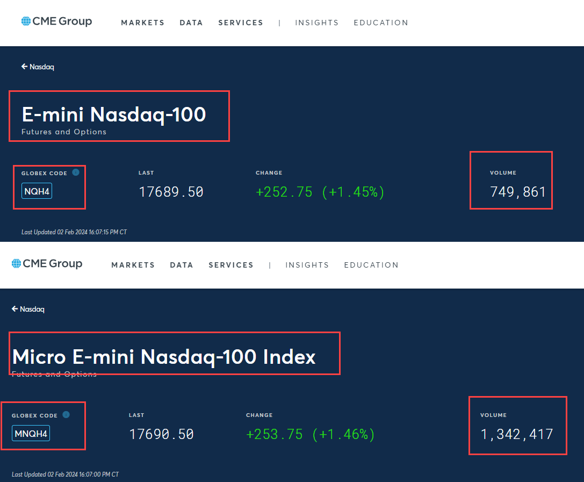This screenshot has height=482, width=584.
Task: Click change value +253.75 (+1.46%)
Action: [x=310, y=434]
